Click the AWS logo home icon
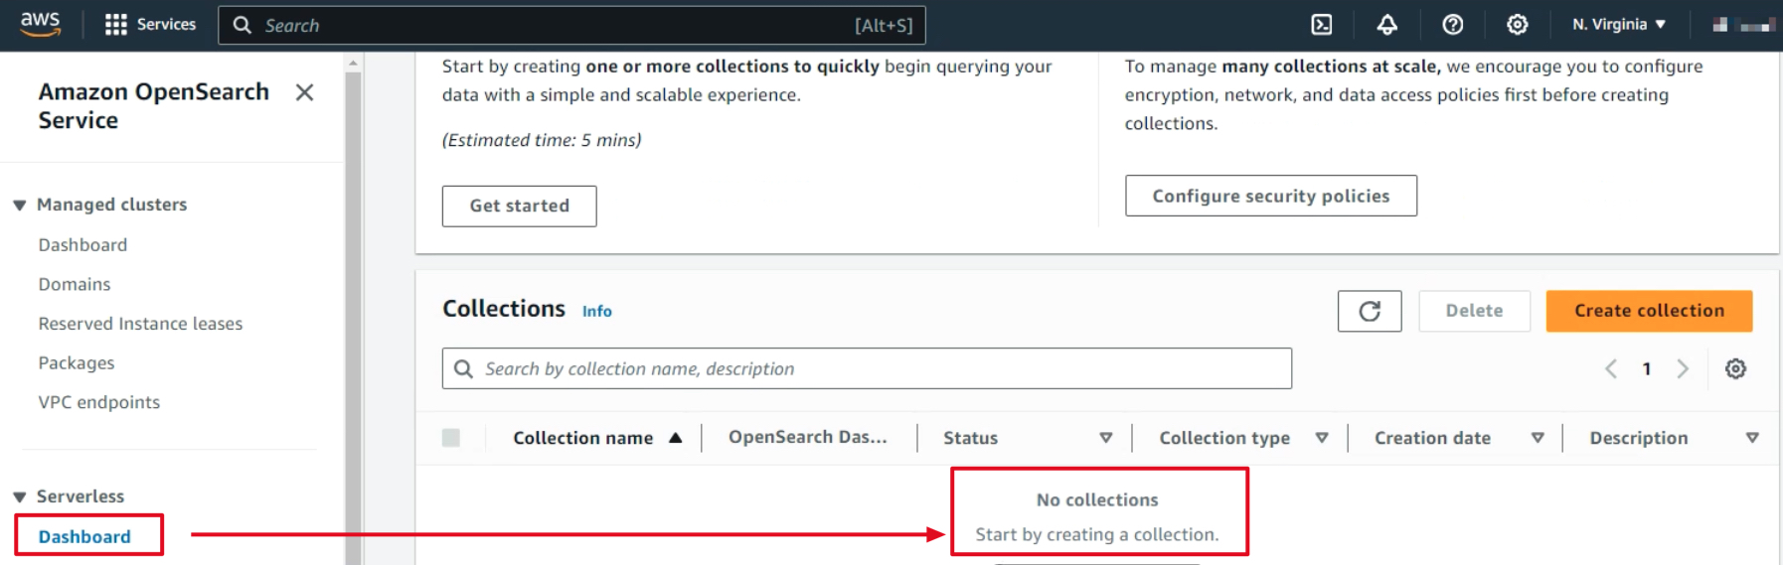1783x565 pixels. point(40,24)
